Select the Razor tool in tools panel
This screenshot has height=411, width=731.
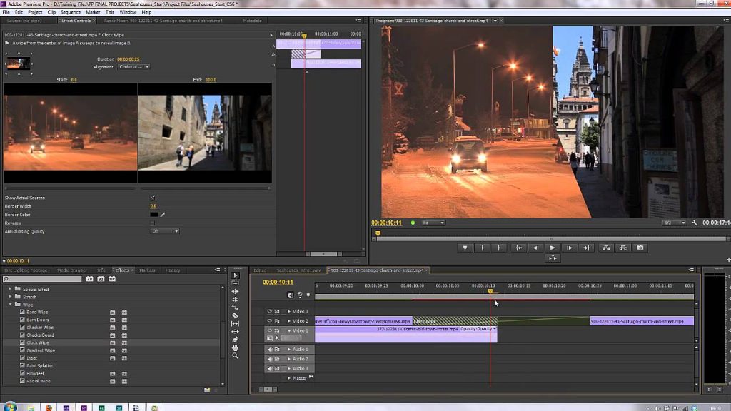click(x=236, y=315)
